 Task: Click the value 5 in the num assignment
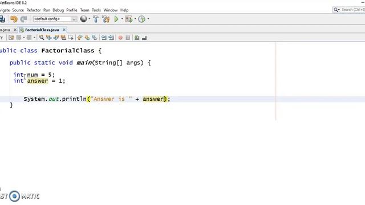pyautogui.click(x=50, y=75)
